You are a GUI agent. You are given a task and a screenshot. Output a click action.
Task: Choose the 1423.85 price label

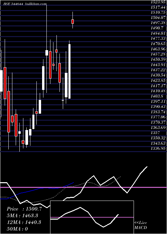click(x=158, y=81)
